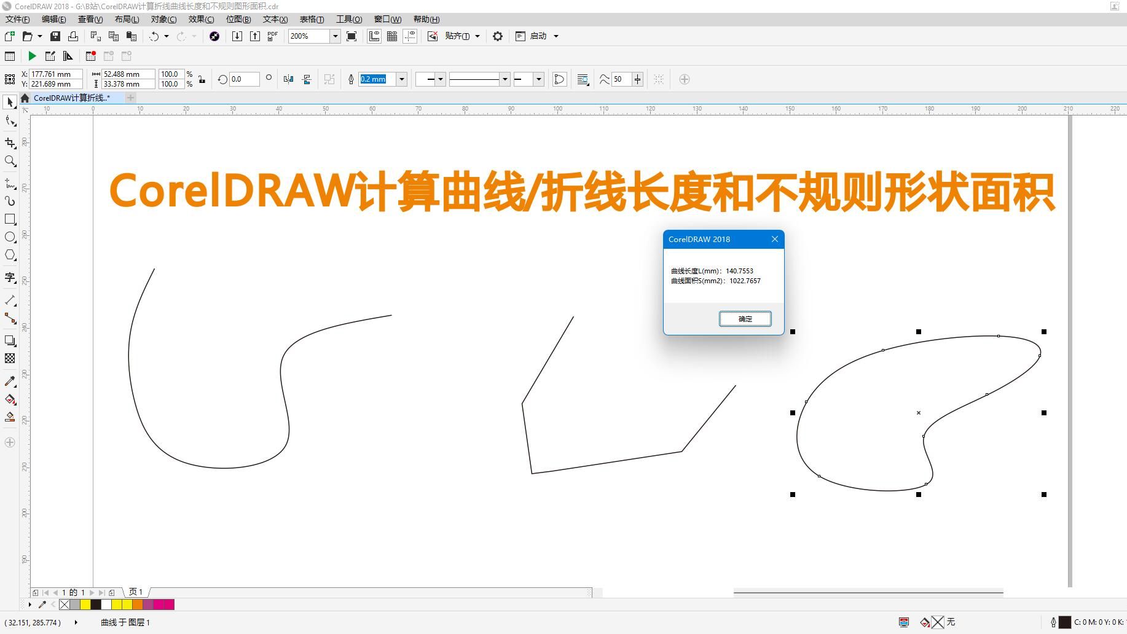The height and width of the screenshot is (634, 1127).
Task: Expand the Open file dropdown arrow
Action: pos(40,36)
